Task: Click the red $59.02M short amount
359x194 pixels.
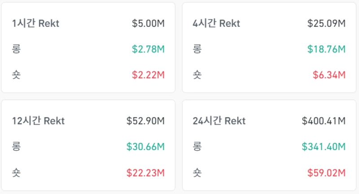Action: coord(326,172)
